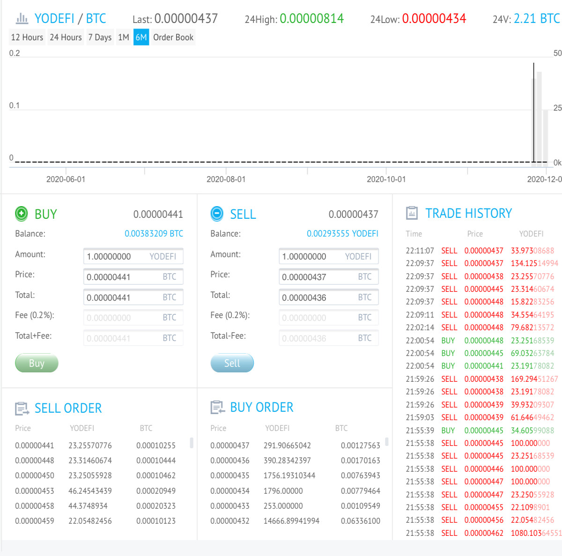The image size is (562, 556).
Task: Click the YODEFI pair name in header
Action: click(x=54, y=19)
